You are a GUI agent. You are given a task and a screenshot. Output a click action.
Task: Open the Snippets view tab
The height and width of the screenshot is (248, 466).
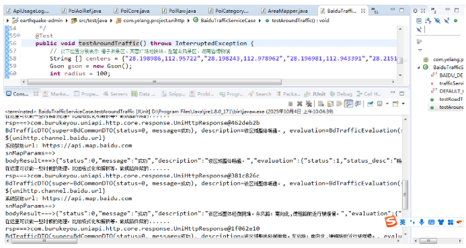coord(174,94)
